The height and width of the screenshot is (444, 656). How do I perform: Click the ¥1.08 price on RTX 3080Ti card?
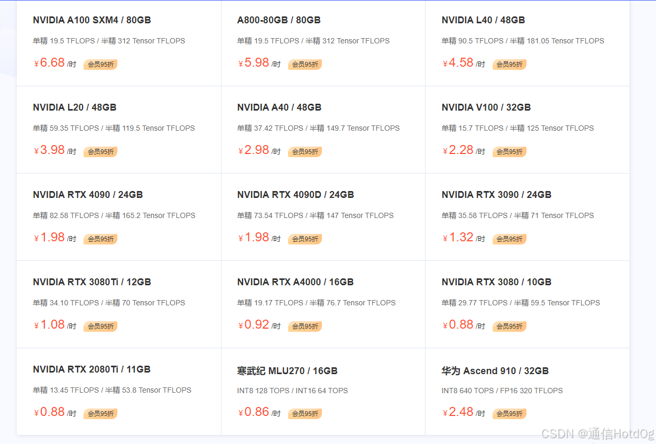pos(49,325)
